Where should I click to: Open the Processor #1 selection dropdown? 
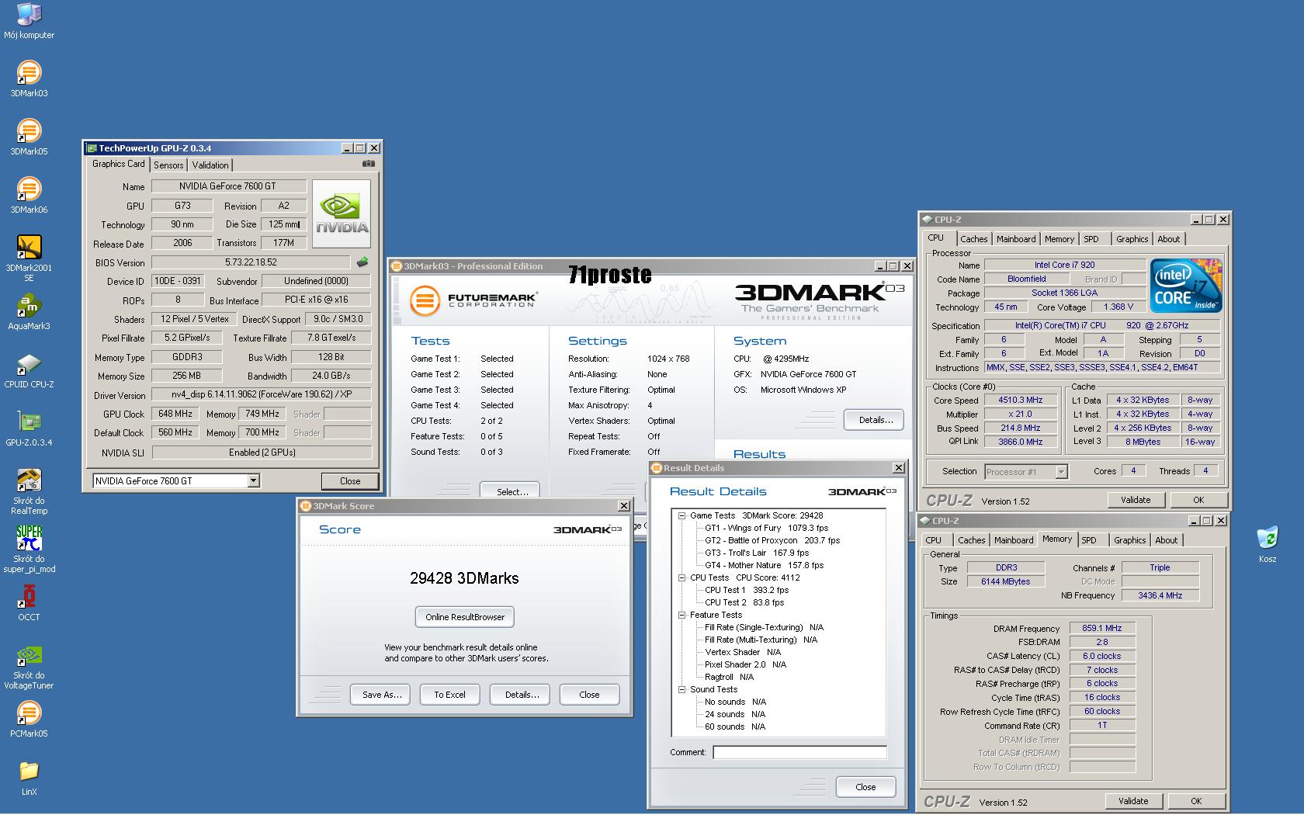coord(1061,472)
